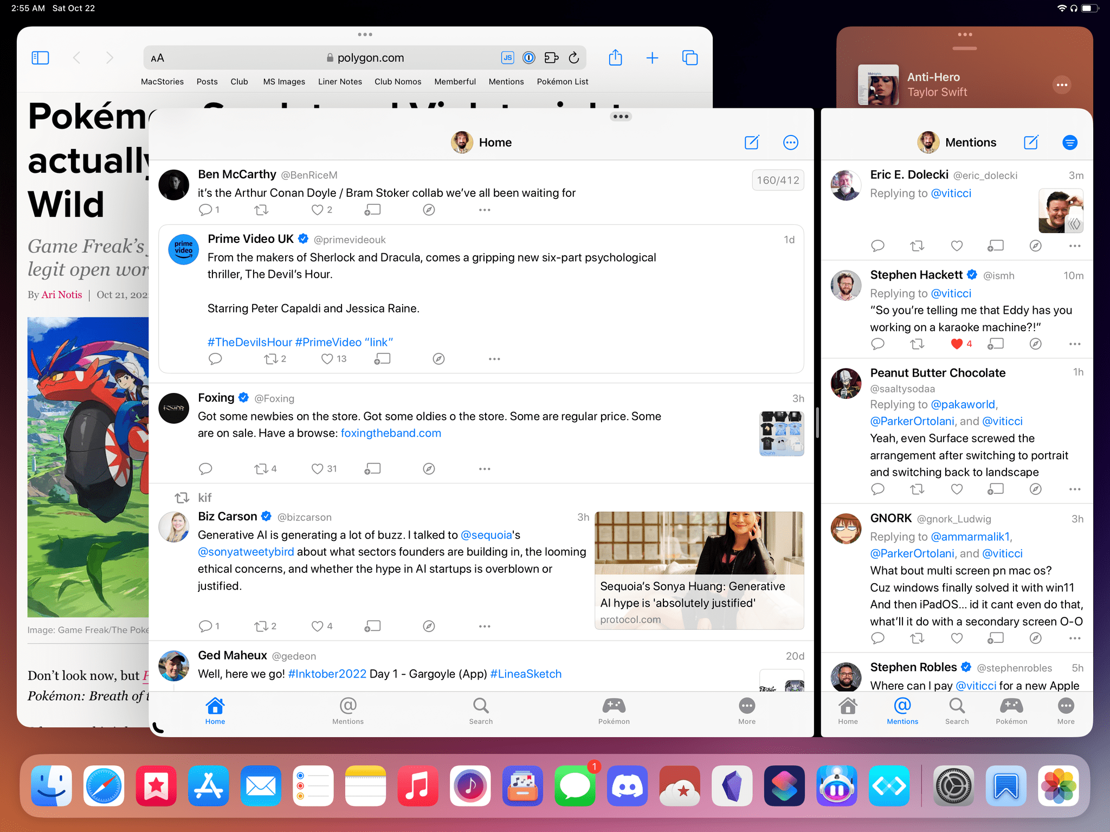Open Sequoia's Sonya Huang link card
This screenshot has height=832, width=1110.
point(699,570)
